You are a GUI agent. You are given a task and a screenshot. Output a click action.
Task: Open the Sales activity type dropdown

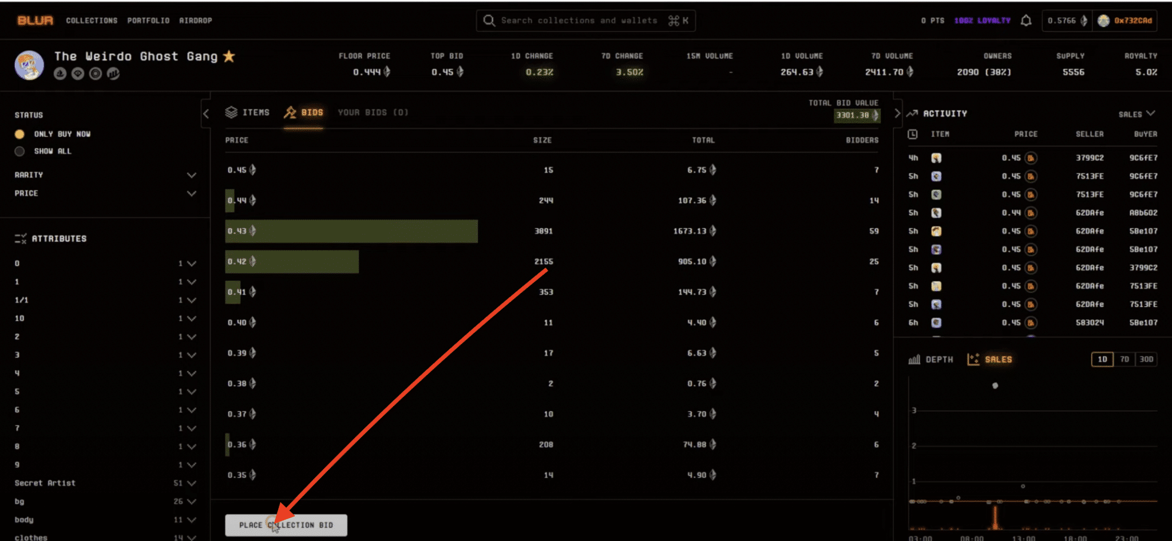pos(1137,114)
